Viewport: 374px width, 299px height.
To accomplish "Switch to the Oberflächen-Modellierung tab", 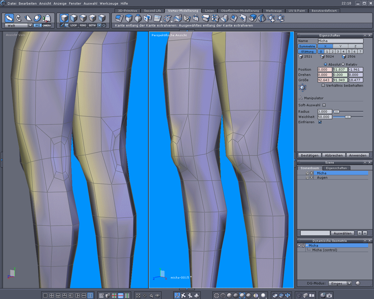I will pos(240,11).
